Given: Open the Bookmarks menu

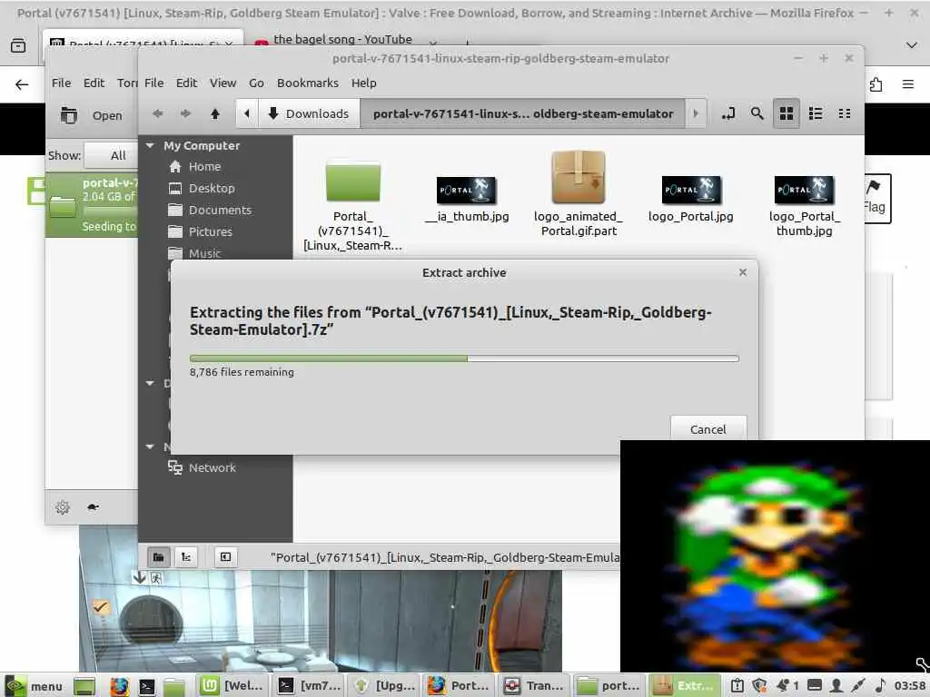Looking at the screenshot, I should [x=307, y=83].
